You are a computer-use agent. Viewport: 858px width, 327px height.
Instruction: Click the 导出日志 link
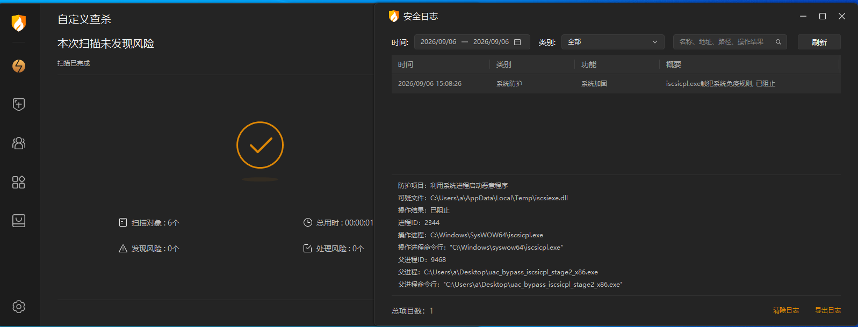click(x=827, y=310)
